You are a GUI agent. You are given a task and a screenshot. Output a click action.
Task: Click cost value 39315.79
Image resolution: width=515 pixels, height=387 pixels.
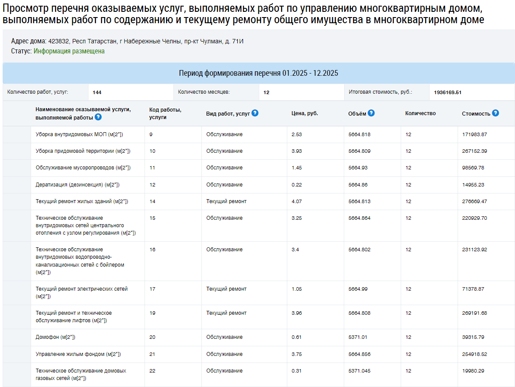(x=473, y=337)
